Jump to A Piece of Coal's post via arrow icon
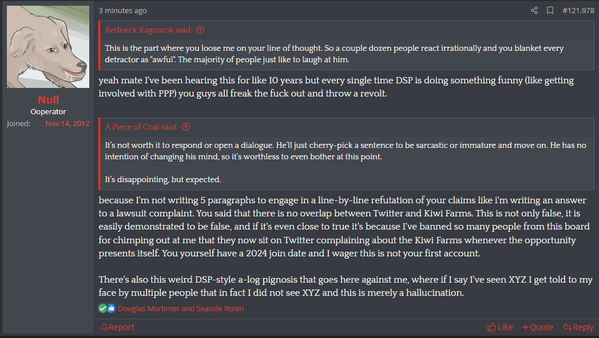Image resolution: width=599 pixels, height=338 pixels. click(185, 127)
